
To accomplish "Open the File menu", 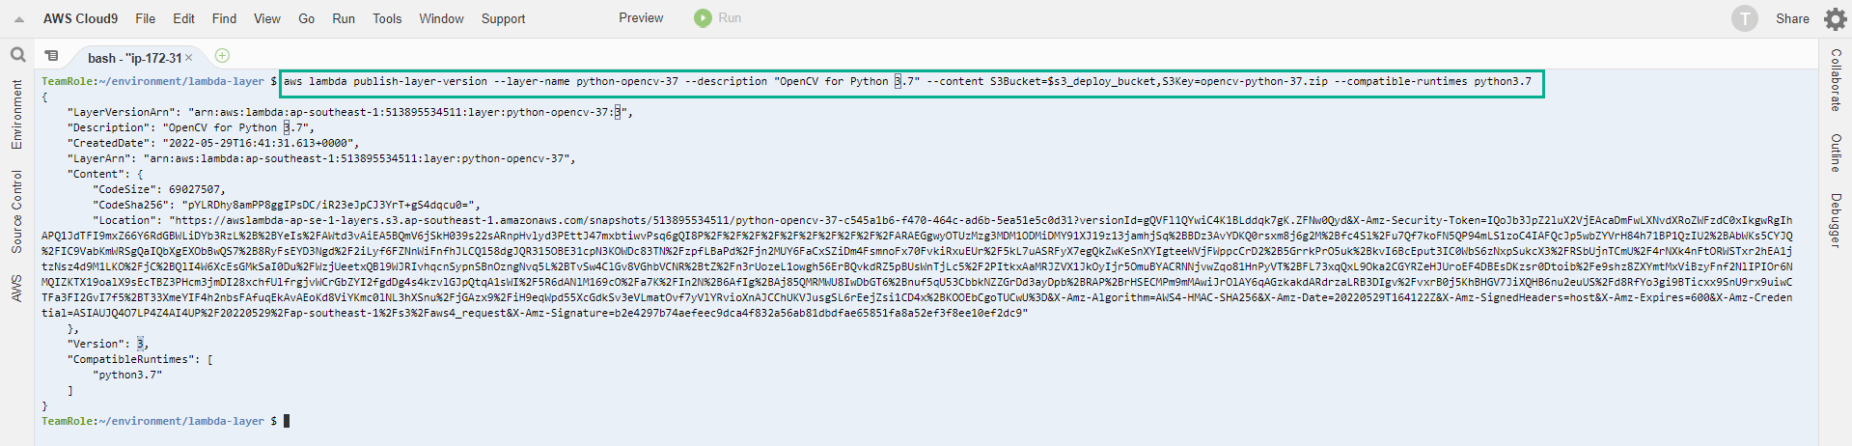I will [x=146, y=18].
